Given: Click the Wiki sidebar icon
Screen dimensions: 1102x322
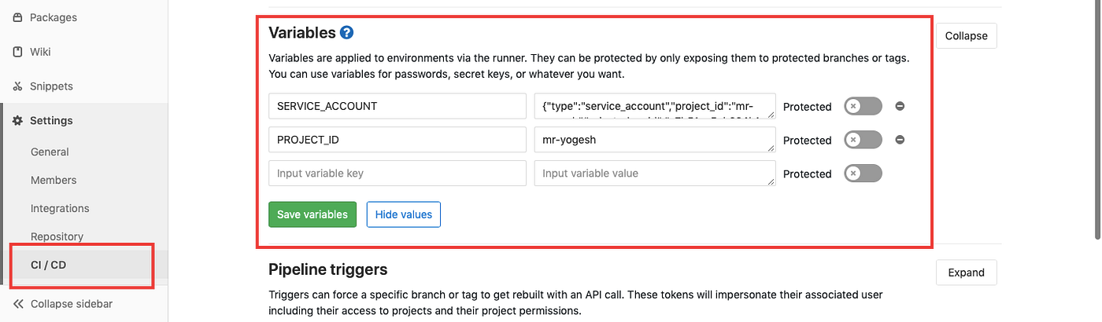Looking at the screenshot, I should pos(18,52).
